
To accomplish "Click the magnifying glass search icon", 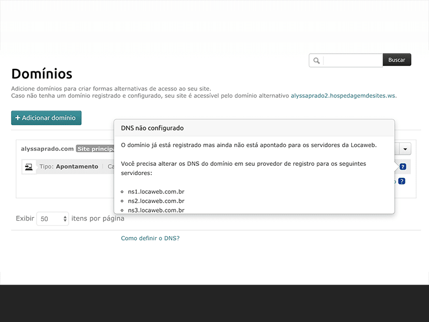I will click(316, 61).
